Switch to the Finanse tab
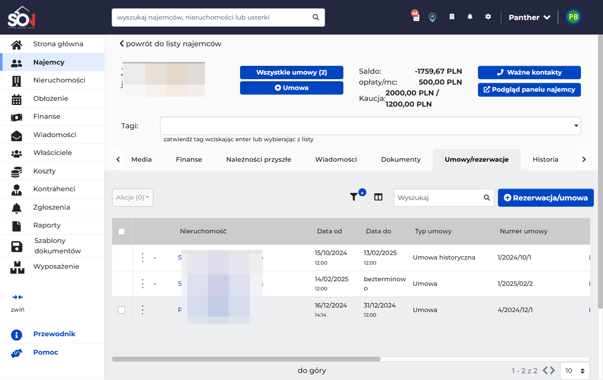Image resolution: width=603 pixels, height=380 pixels. coord(189,160)
